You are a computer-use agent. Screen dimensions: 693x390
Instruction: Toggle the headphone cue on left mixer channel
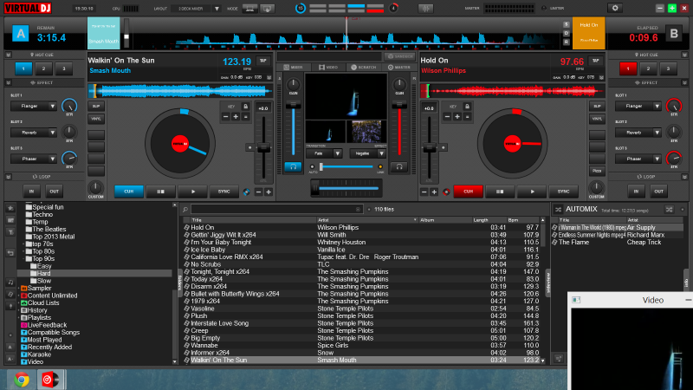[294, 166]
